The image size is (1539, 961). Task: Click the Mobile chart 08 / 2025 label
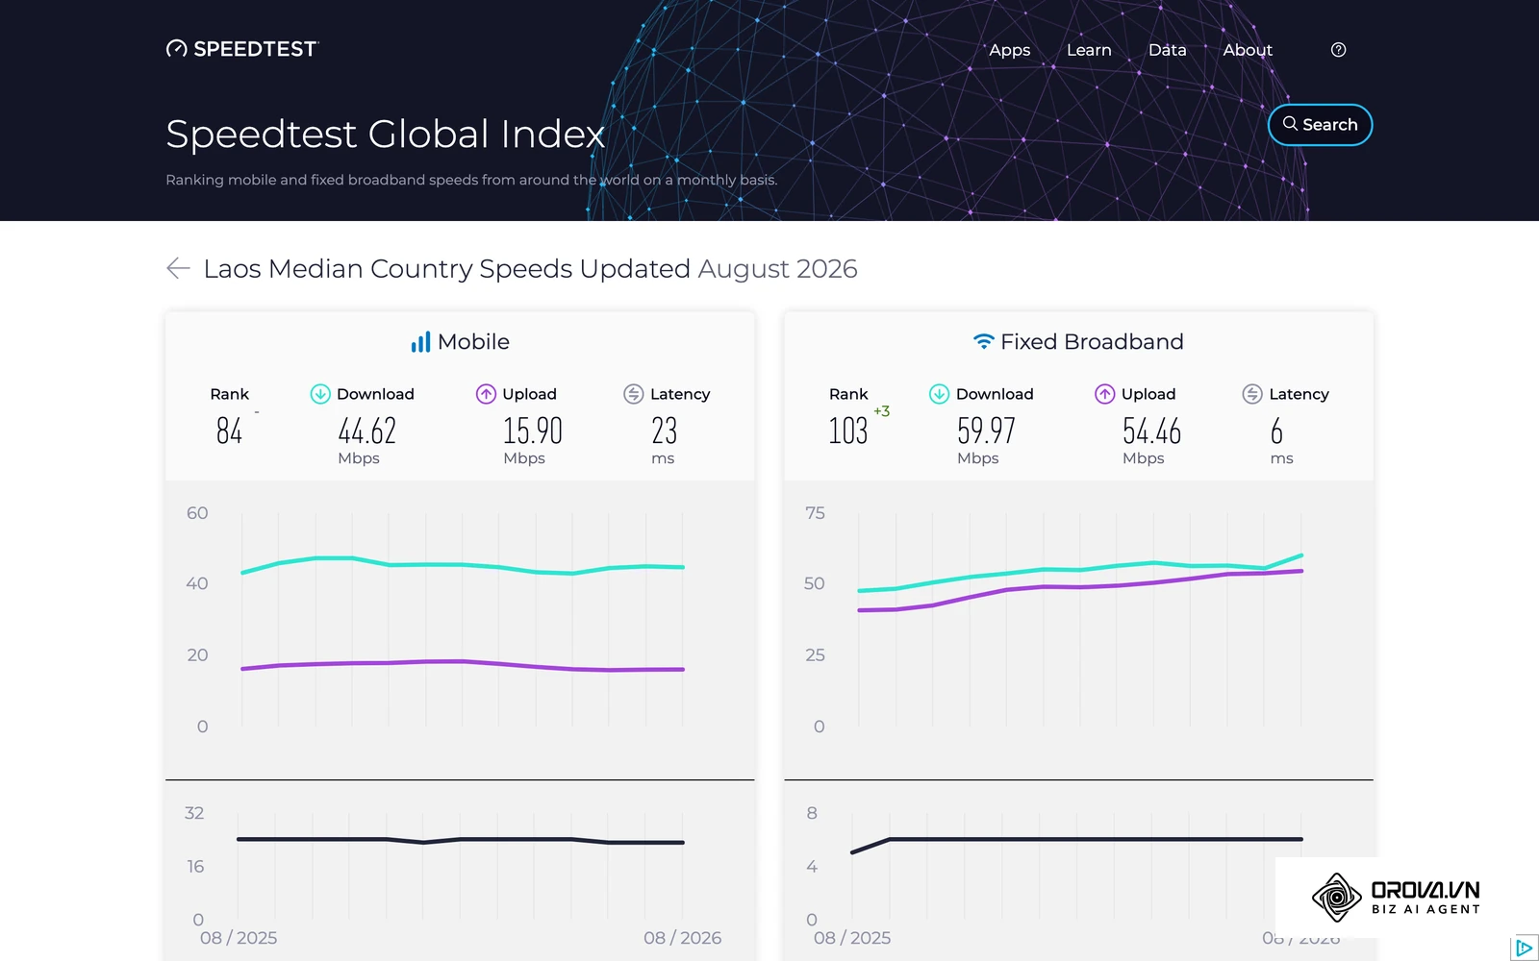click(x=239, y=938)
